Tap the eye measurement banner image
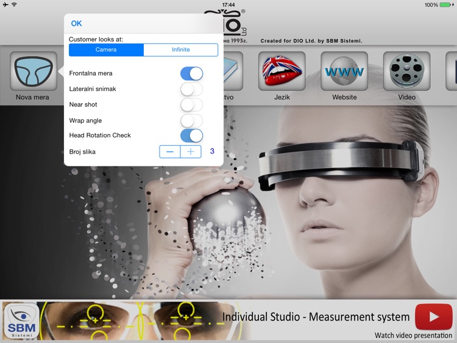Screen dimensions: 457x343 point(140,320)
